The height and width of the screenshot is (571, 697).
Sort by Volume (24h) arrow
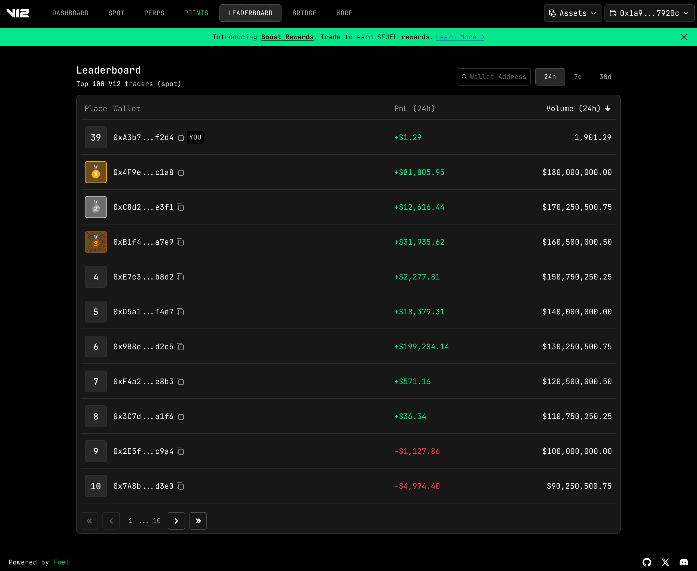[x=608, y=108]
